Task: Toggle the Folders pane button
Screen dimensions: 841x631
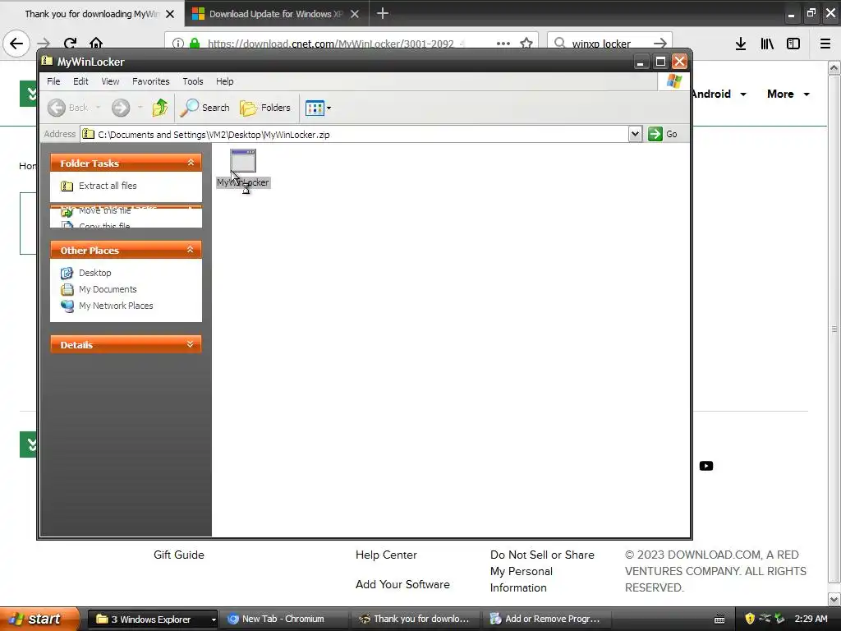Action: point(265,108)
